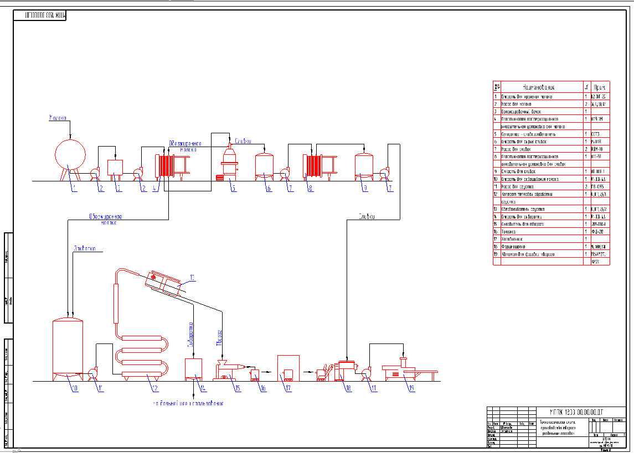Select the curd cooler symbol labeled 15
This screenshot has width=634, height=453.
tap(229, 371)
